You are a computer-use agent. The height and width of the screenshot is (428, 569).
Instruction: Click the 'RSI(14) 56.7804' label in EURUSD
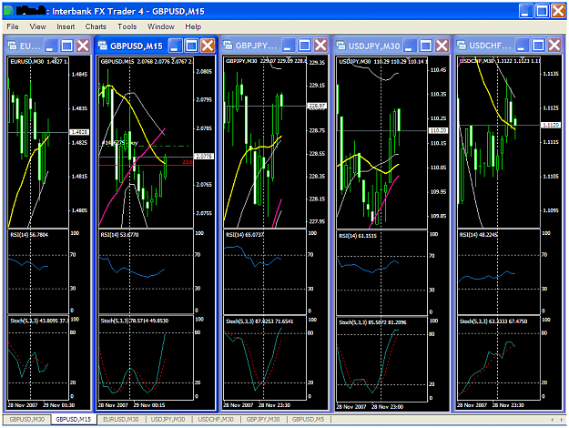point(29,235)
